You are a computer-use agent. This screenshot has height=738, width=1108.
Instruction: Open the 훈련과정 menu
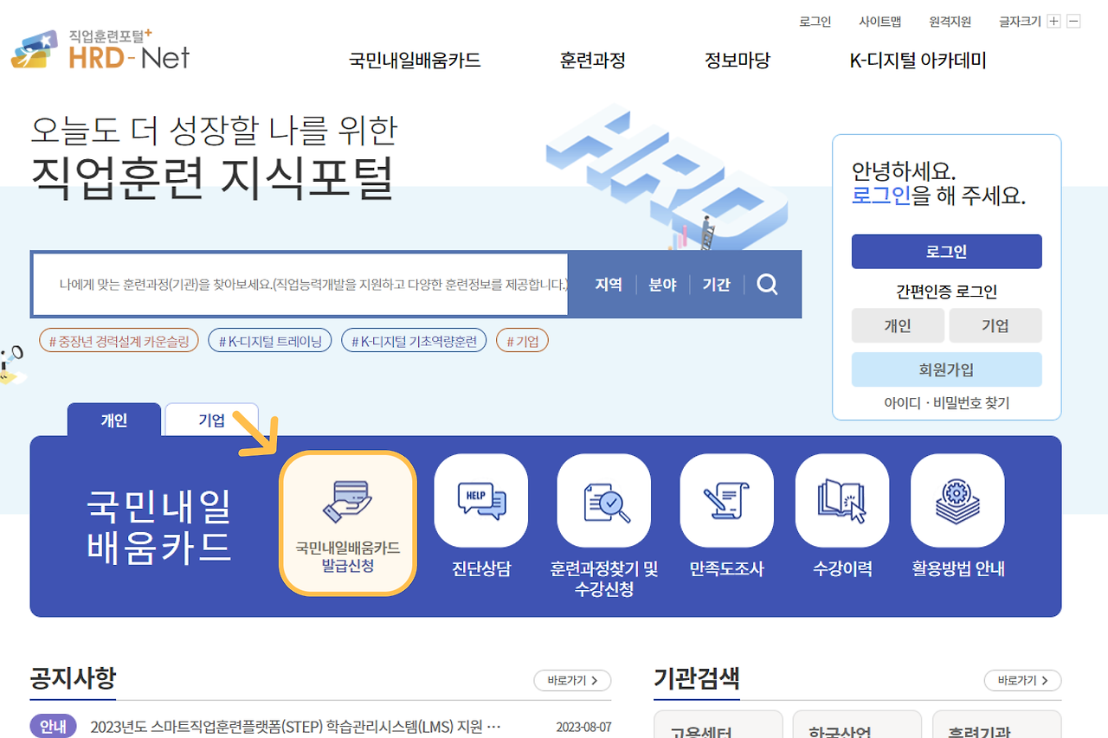click(x=593, y=60)
